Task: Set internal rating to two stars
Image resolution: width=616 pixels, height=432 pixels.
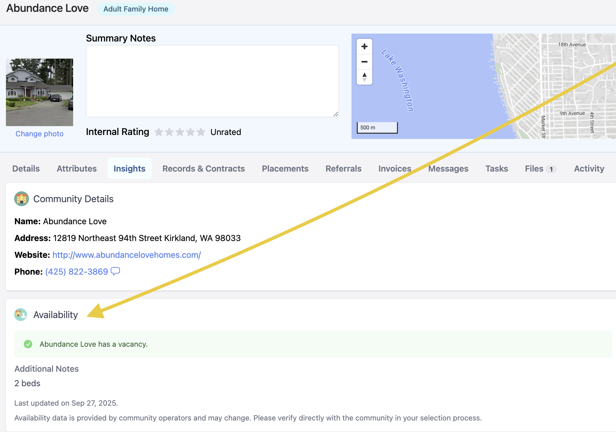Action: tap(169, 132)
